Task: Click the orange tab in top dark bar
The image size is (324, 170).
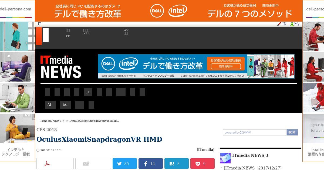Action: (39, 36)
